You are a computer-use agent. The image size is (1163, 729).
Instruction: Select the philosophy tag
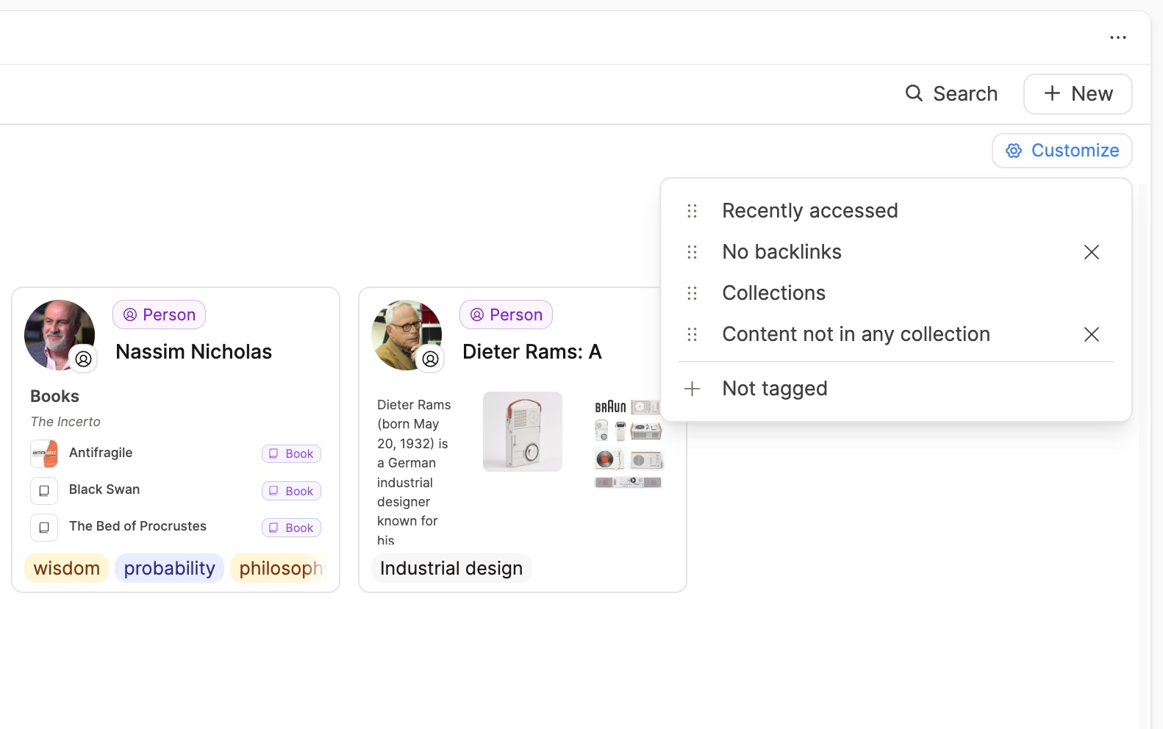pos(279,568)
